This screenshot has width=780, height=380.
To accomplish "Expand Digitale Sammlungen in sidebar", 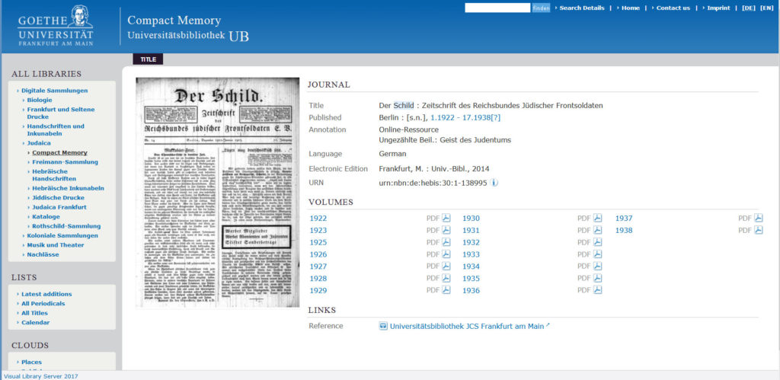I will tap(54, 91).
